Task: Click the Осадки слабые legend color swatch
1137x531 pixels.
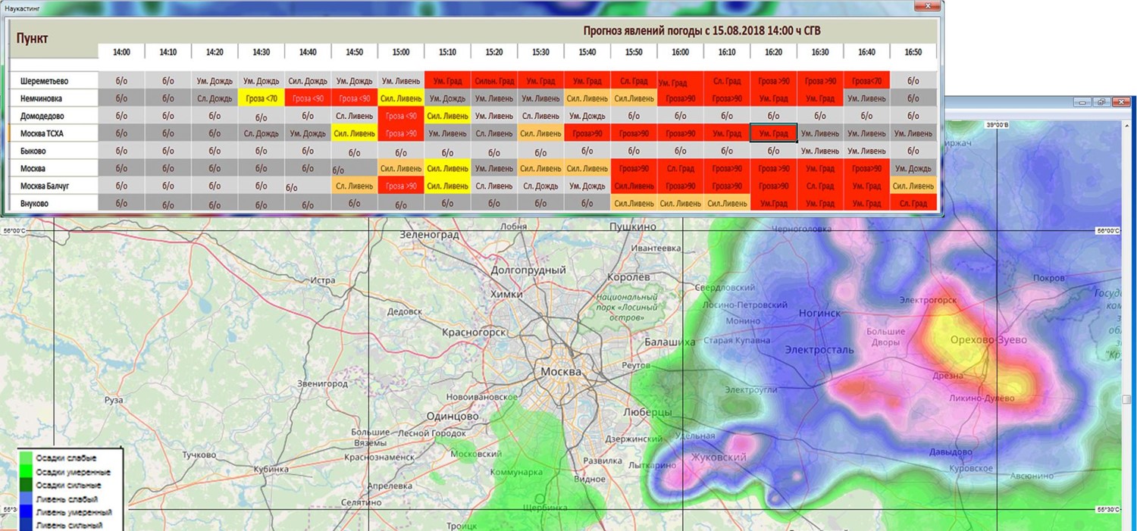Action: point(27,459)
